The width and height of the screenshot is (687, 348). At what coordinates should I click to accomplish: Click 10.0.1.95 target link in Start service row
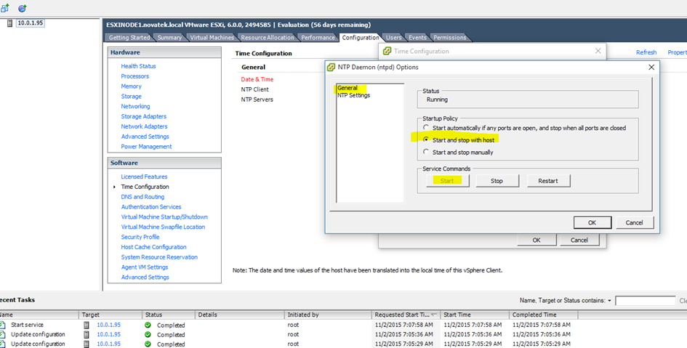coord(108,325)
